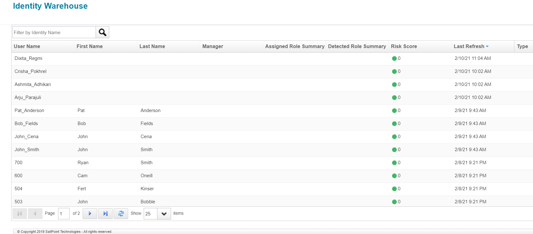533x234 pixels.
Task: Sort by Type column header
Action: click(522, 47)
